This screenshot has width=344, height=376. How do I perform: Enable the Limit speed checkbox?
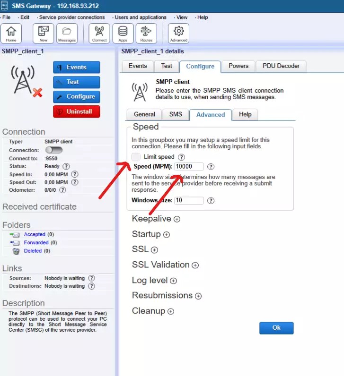[x=136, y=157]
